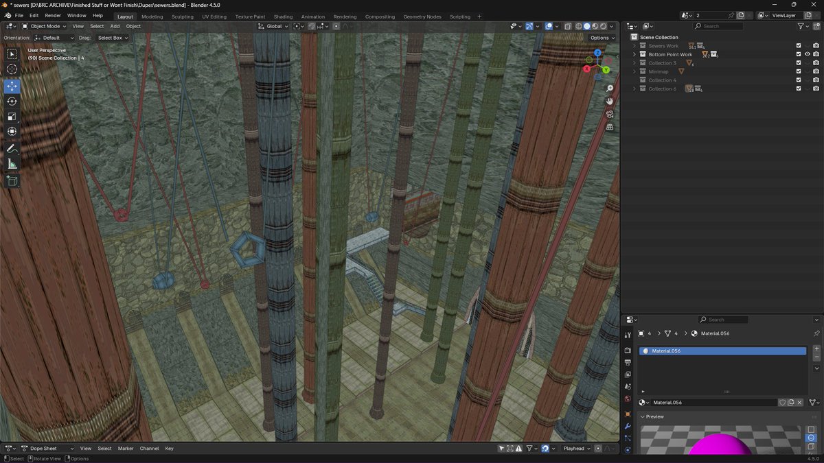Open the Render menu
824x463 pixels.
coord(53,16)
